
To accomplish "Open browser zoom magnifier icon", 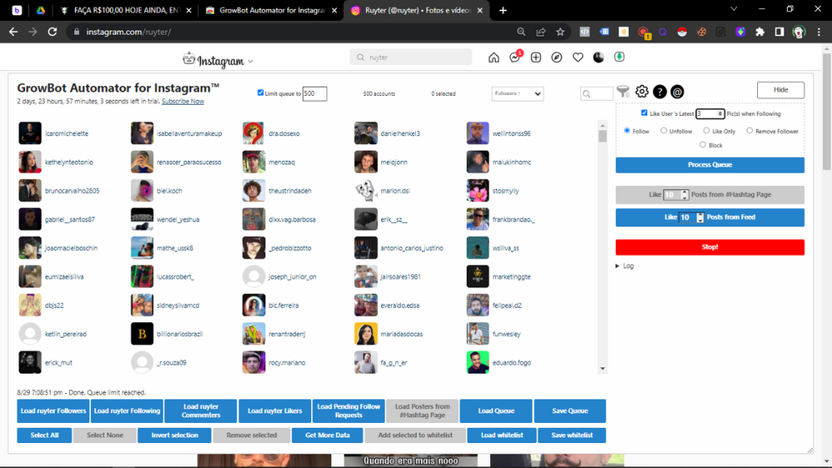I will pos(521,32).
